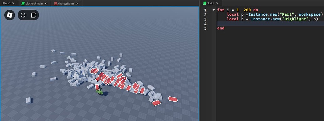Click the 'end' keyword in code
Viewport: 324px width, 121px height.
[221, 28]
